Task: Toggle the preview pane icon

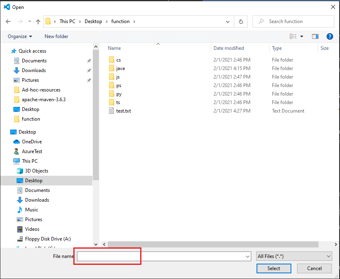Action: click(x=315, y=36)
